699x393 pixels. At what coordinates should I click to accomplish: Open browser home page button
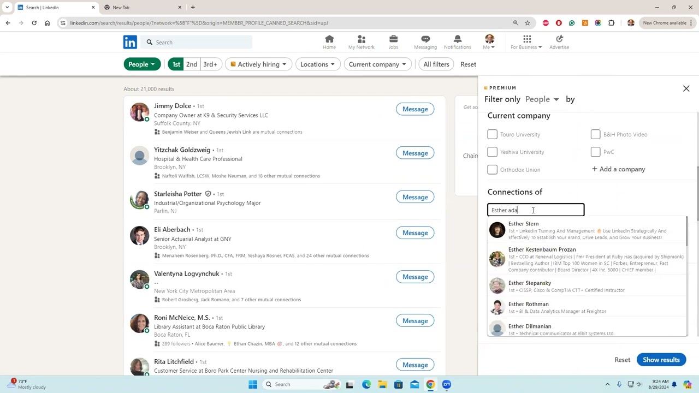pyautogui.click(x=47, y=23)
